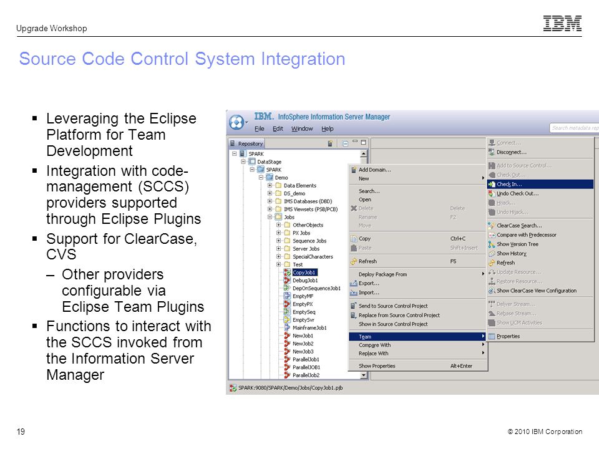The height and width of the screenshot is (449, 599).
Task: Select NewJob3 in the tree
Action: tap(303, 351)
